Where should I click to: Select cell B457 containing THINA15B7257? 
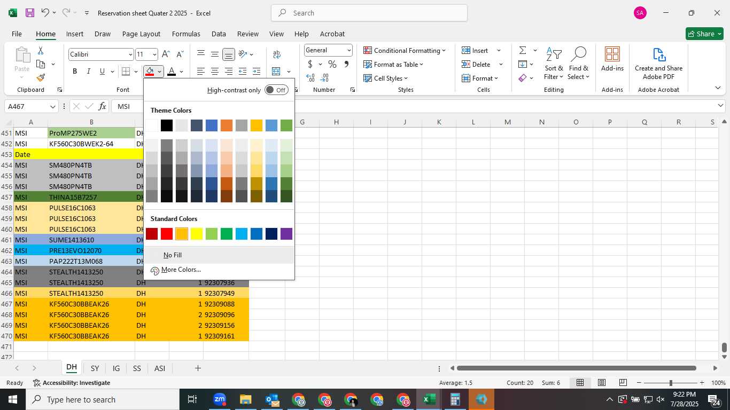[91, 197]
